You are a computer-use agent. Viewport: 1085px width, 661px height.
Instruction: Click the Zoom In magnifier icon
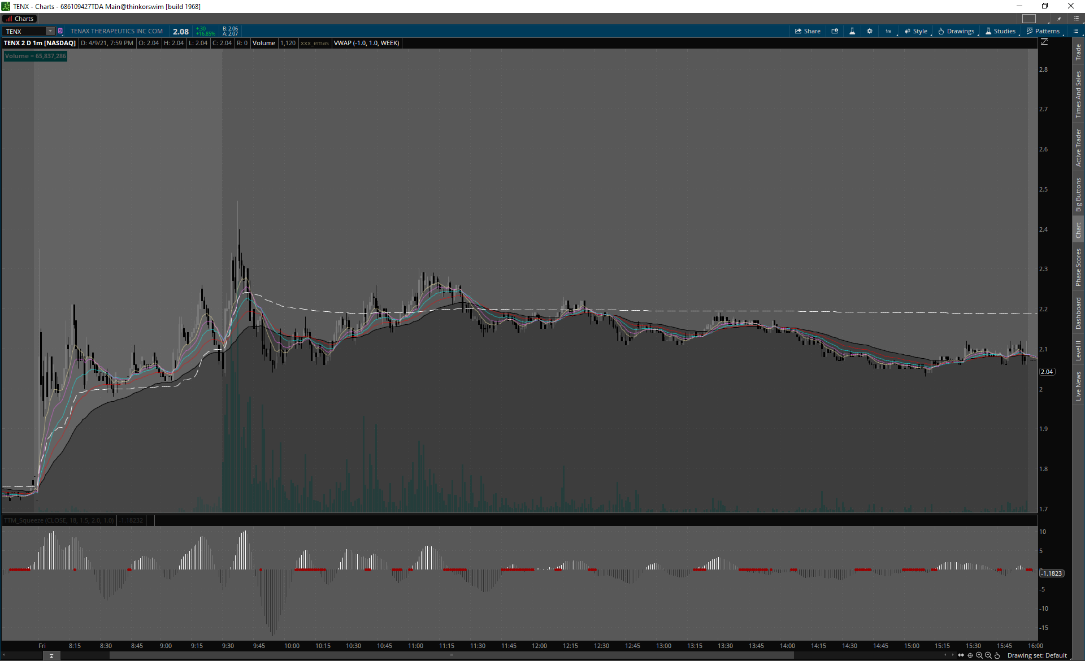point(979,655)
